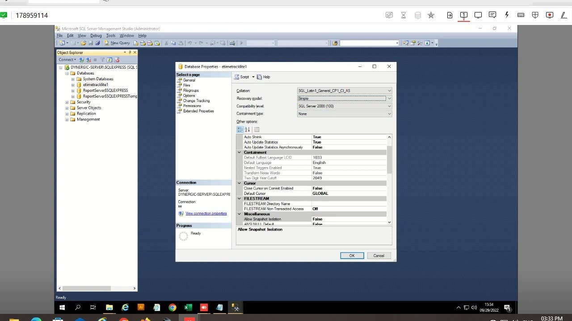Screen dimensions: 572x321
Task: Select the Replication folder in Object Explorer
Action: click(86, 114)
